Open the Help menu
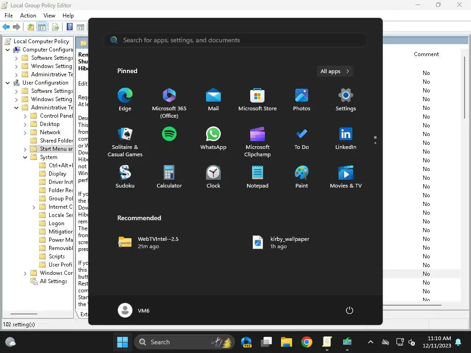Viewport: 471px width, 353px height. point(68,16)
